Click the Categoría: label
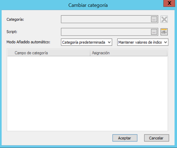The image size is (177, 148). pos(15,19)
